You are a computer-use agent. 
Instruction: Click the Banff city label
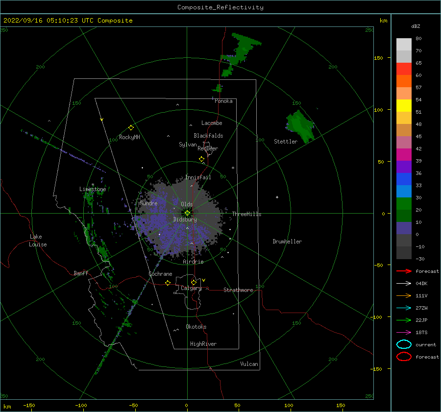81,273
